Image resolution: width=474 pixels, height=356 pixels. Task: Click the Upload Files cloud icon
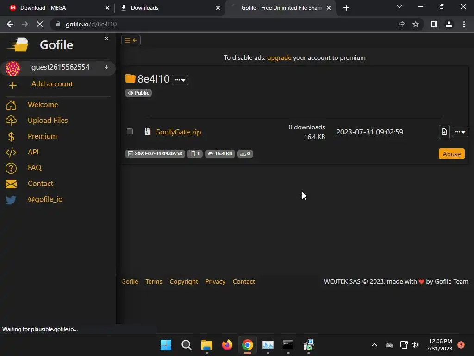[11, 121]
